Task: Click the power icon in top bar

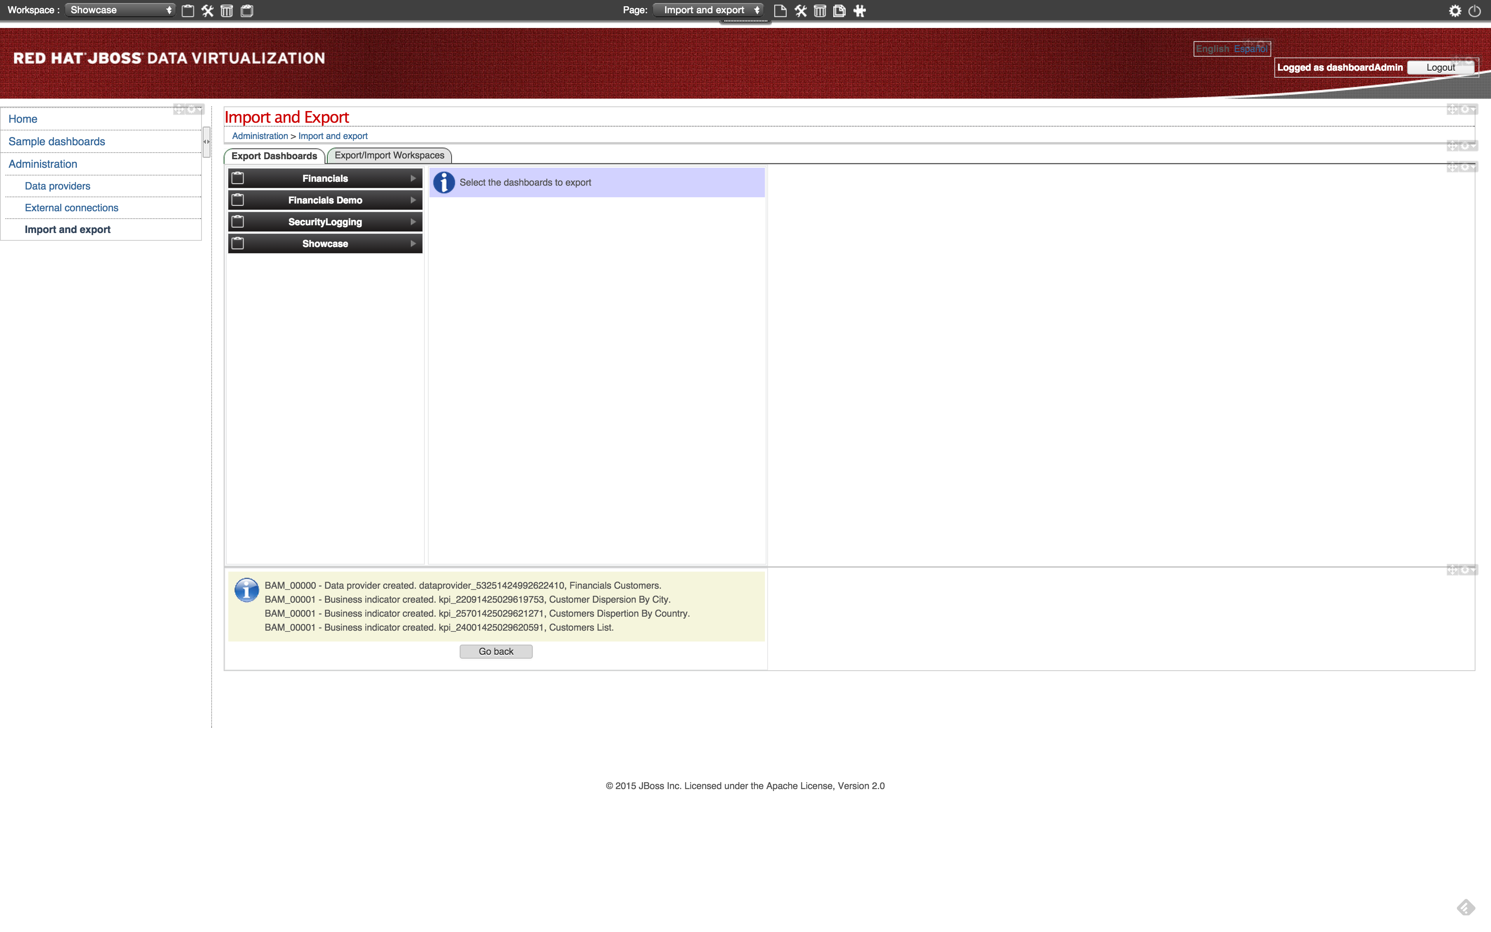Action: tap(1474, 10)
